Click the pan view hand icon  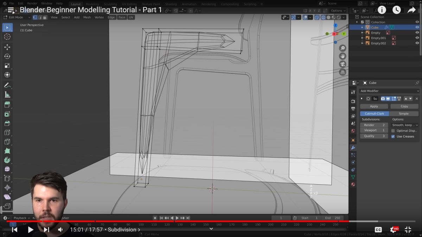[x=343, y=56]
